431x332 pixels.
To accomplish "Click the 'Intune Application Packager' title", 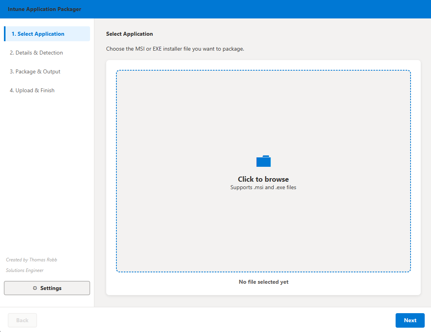I will coord(44,9).
